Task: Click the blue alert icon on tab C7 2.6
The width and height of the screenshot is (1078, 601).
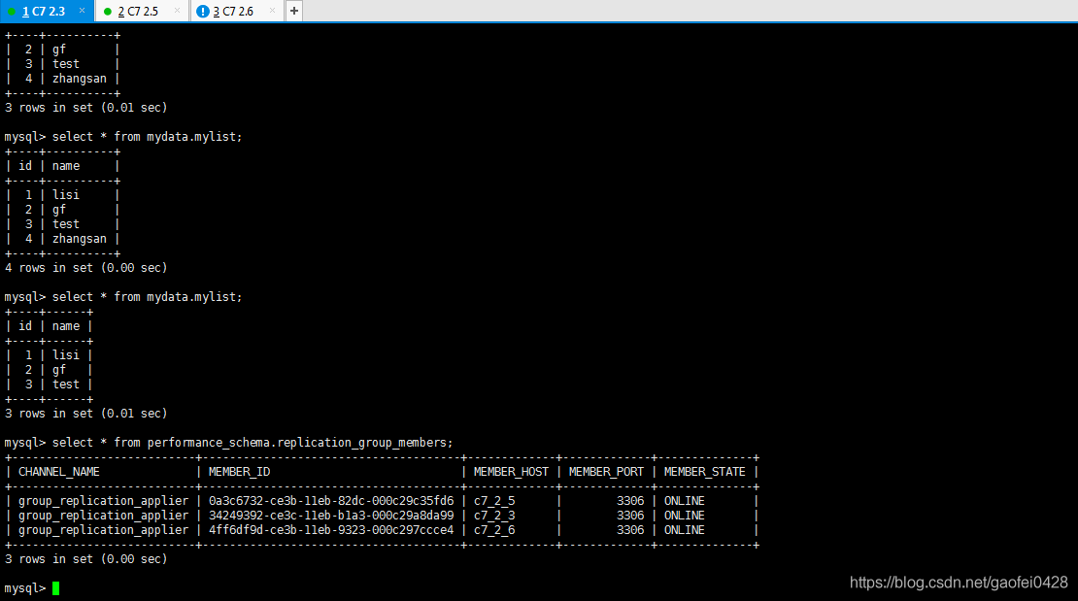Action: (203, 11)
